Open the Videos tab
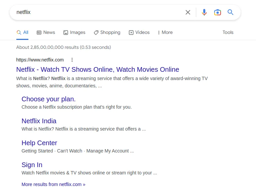This screenshot has height=193, width=256. pyautogui.click(x=139, y=32)
